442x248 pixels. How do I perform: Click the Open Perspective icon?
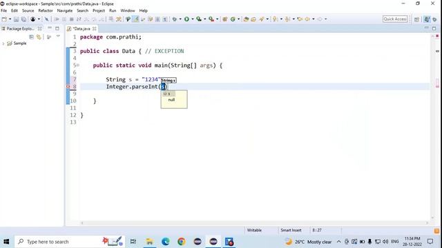tap(416, 19)
